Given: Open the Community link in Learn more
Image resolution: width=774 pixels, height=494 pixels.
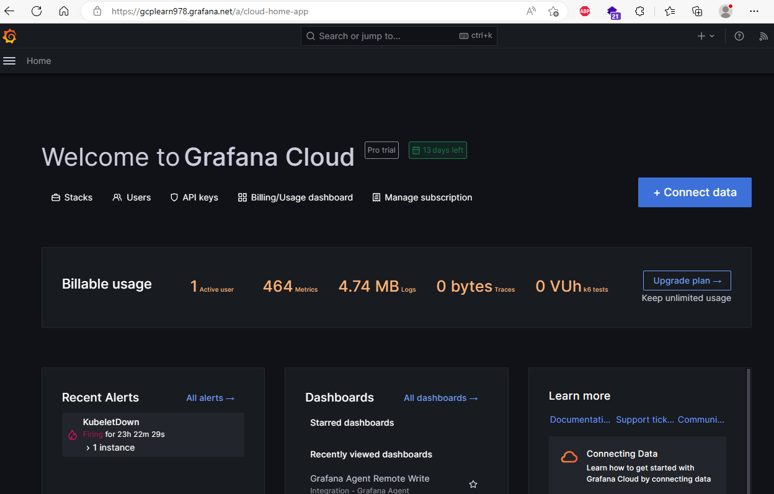Looking at the screenshot, I should [701, 420].
